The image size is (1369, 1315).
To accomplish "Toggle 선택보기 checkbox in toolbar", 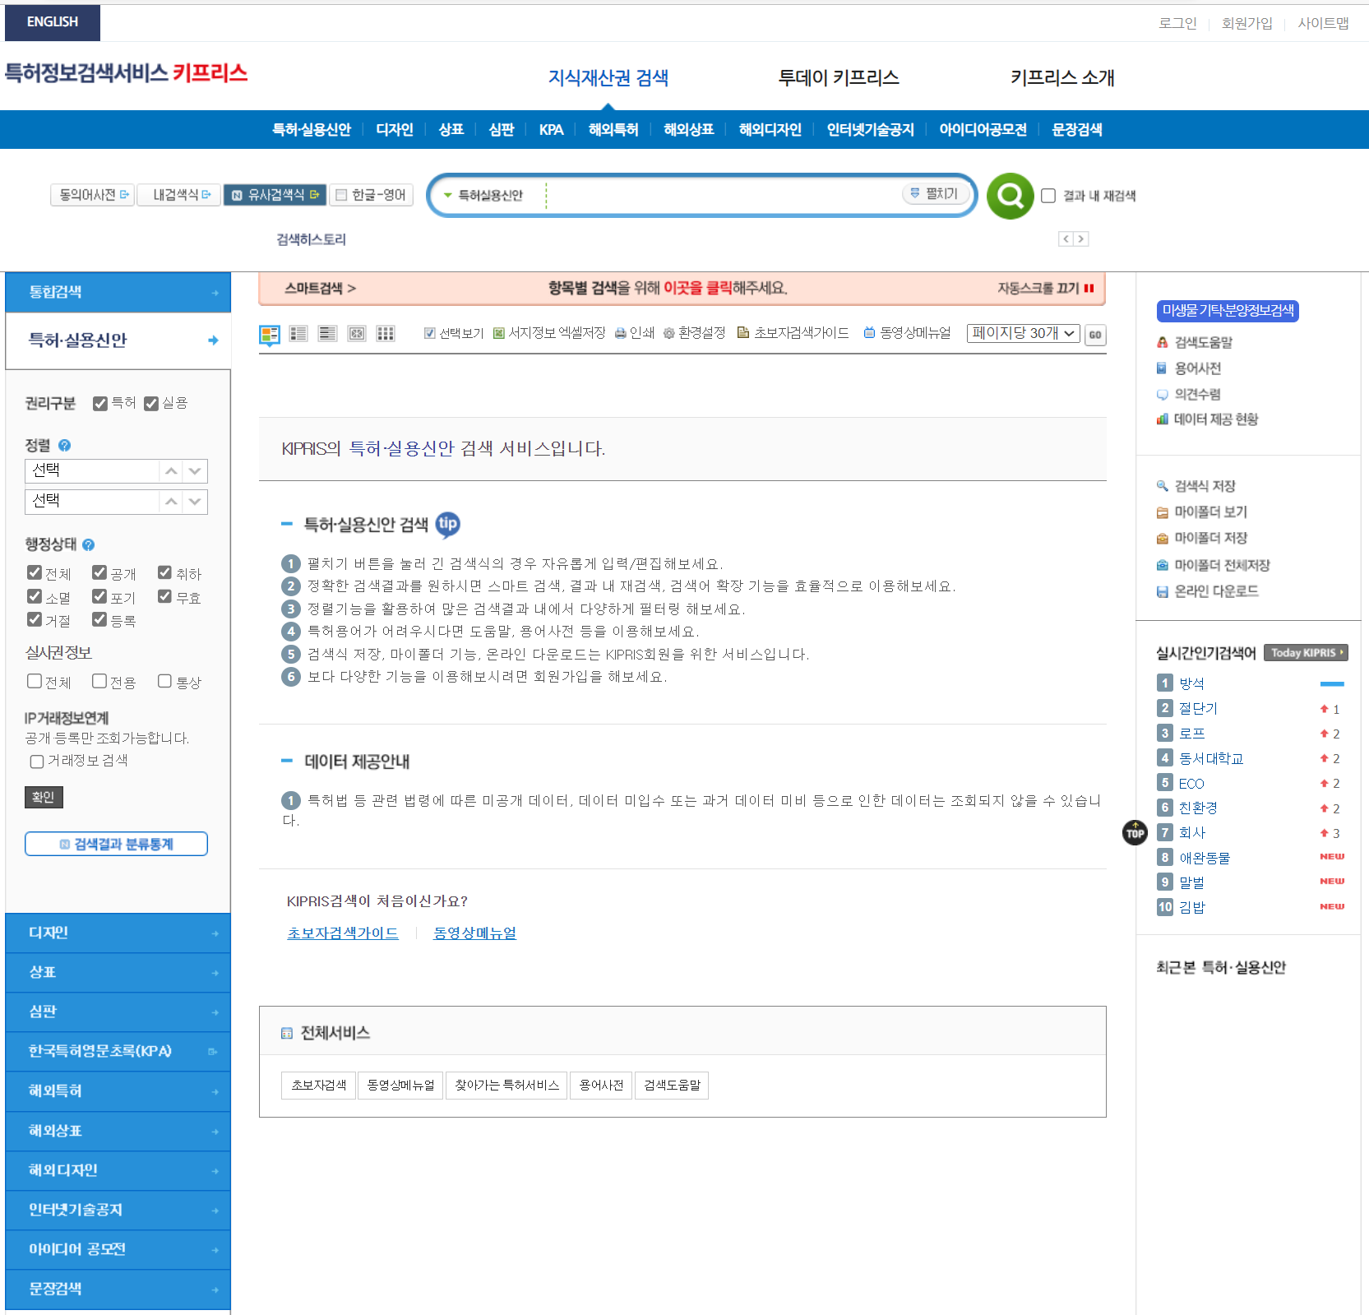I will [429, 333].
